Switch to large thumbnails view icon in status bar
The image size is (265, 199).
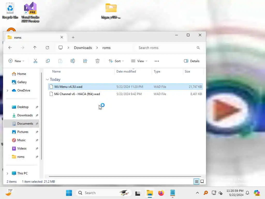point(202,182)
